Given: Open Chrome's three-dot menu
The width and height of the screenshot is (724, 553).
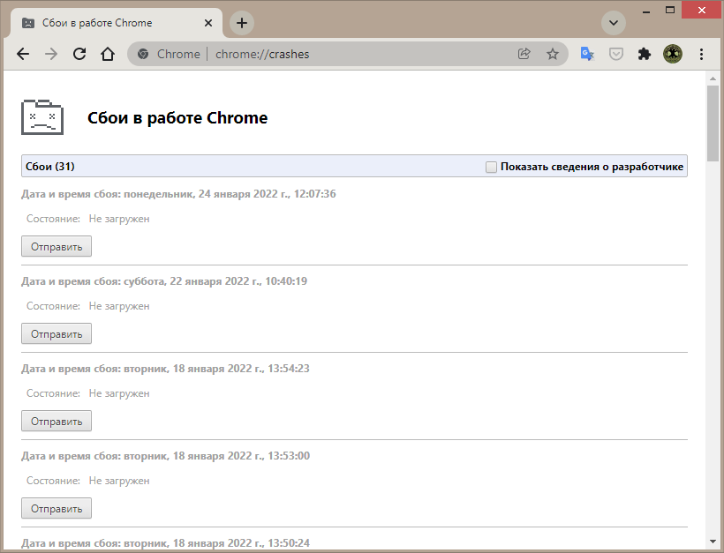Looking at the screenshot, I should point(701,54).
